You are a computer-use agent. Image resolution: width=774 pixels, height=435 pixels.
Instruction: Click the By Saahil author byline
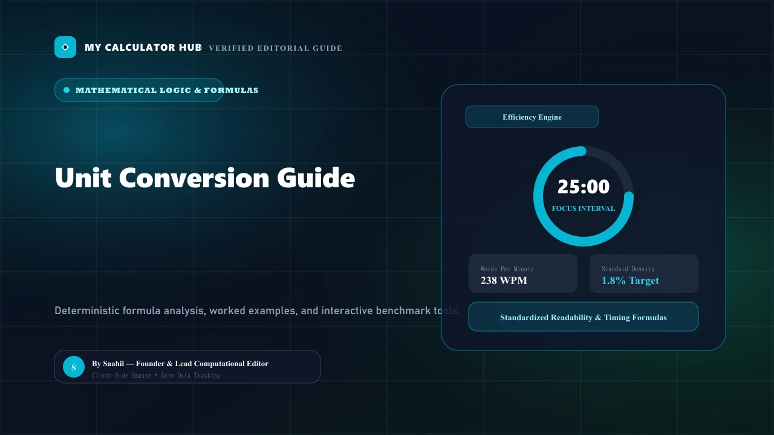tap(180, 364)
